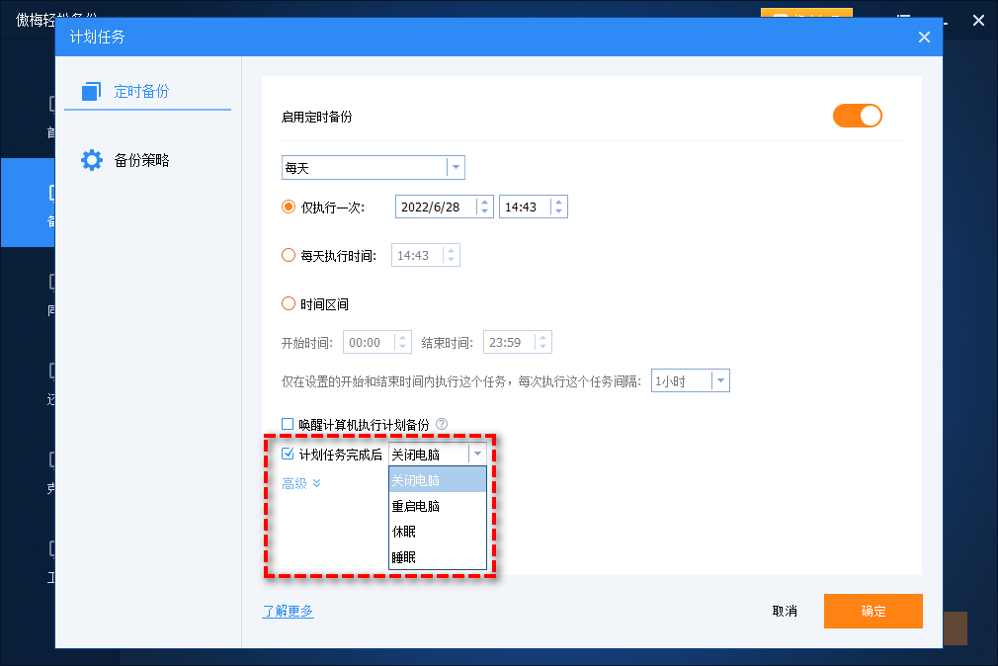Pick 睡眠 from the dropdown list

pos(404,557)
